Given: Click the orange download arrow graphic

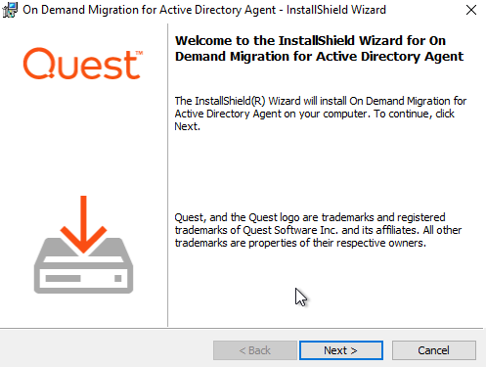Looking at the screenshot, I should (x=83, y=224).
